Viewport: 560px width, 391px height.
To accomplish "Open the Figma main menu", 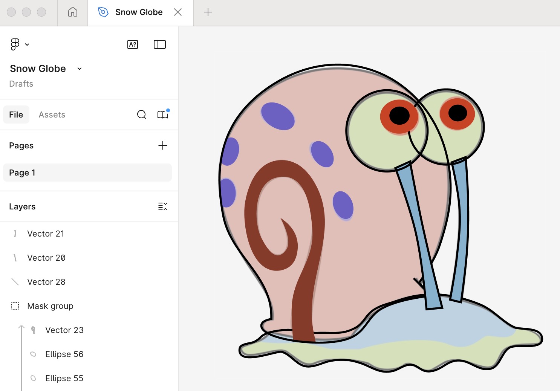I will (x=14, y=44).
